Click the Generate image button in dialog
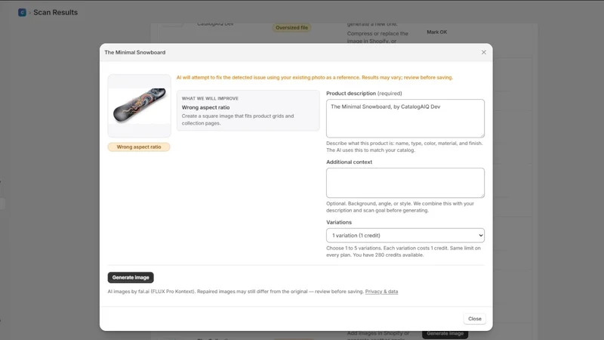 [131, 277]
